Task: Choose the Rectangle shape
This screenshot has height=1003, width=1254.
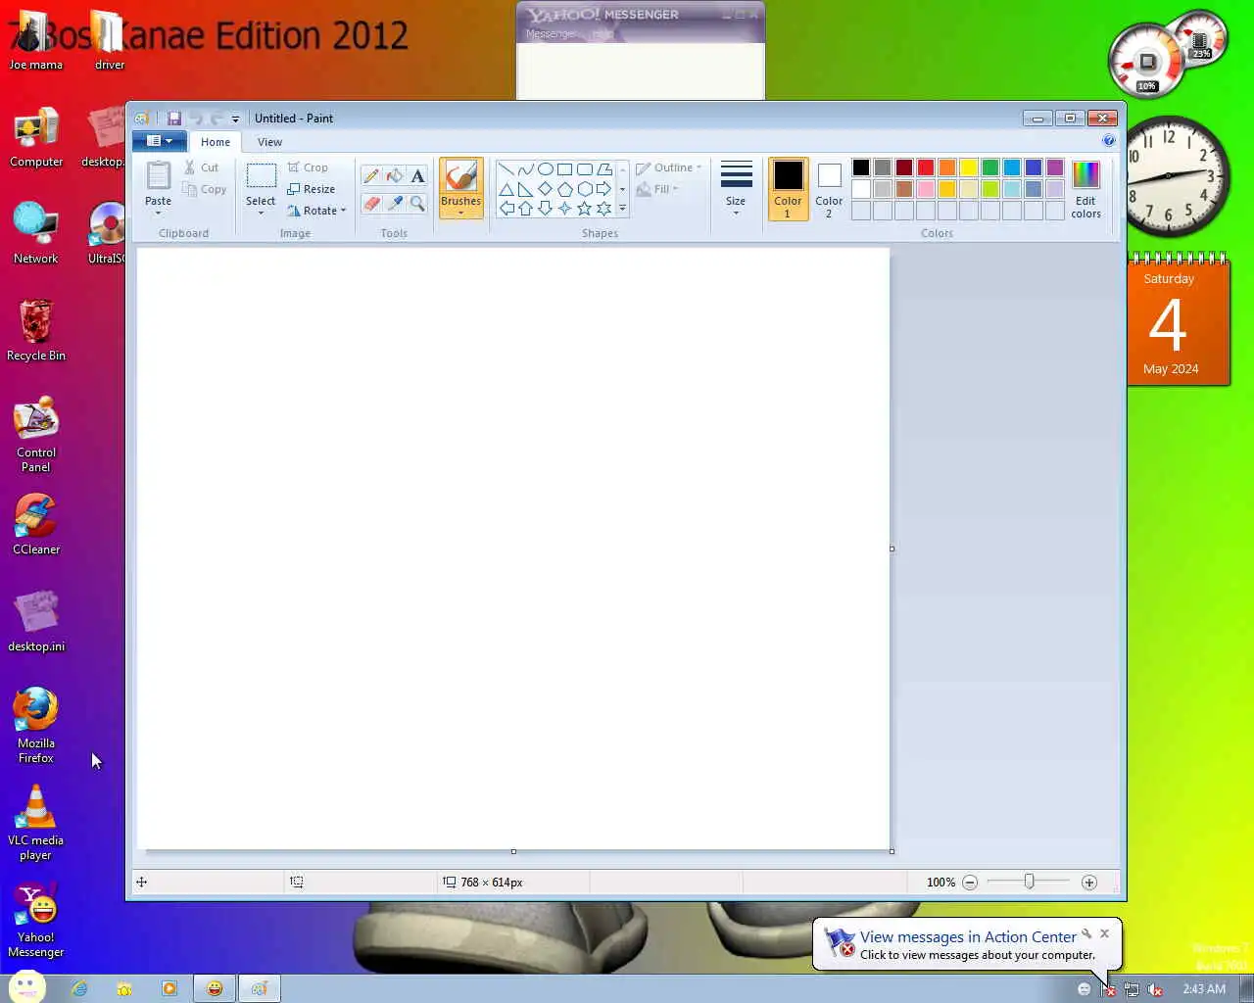Action: click(565, 169)
